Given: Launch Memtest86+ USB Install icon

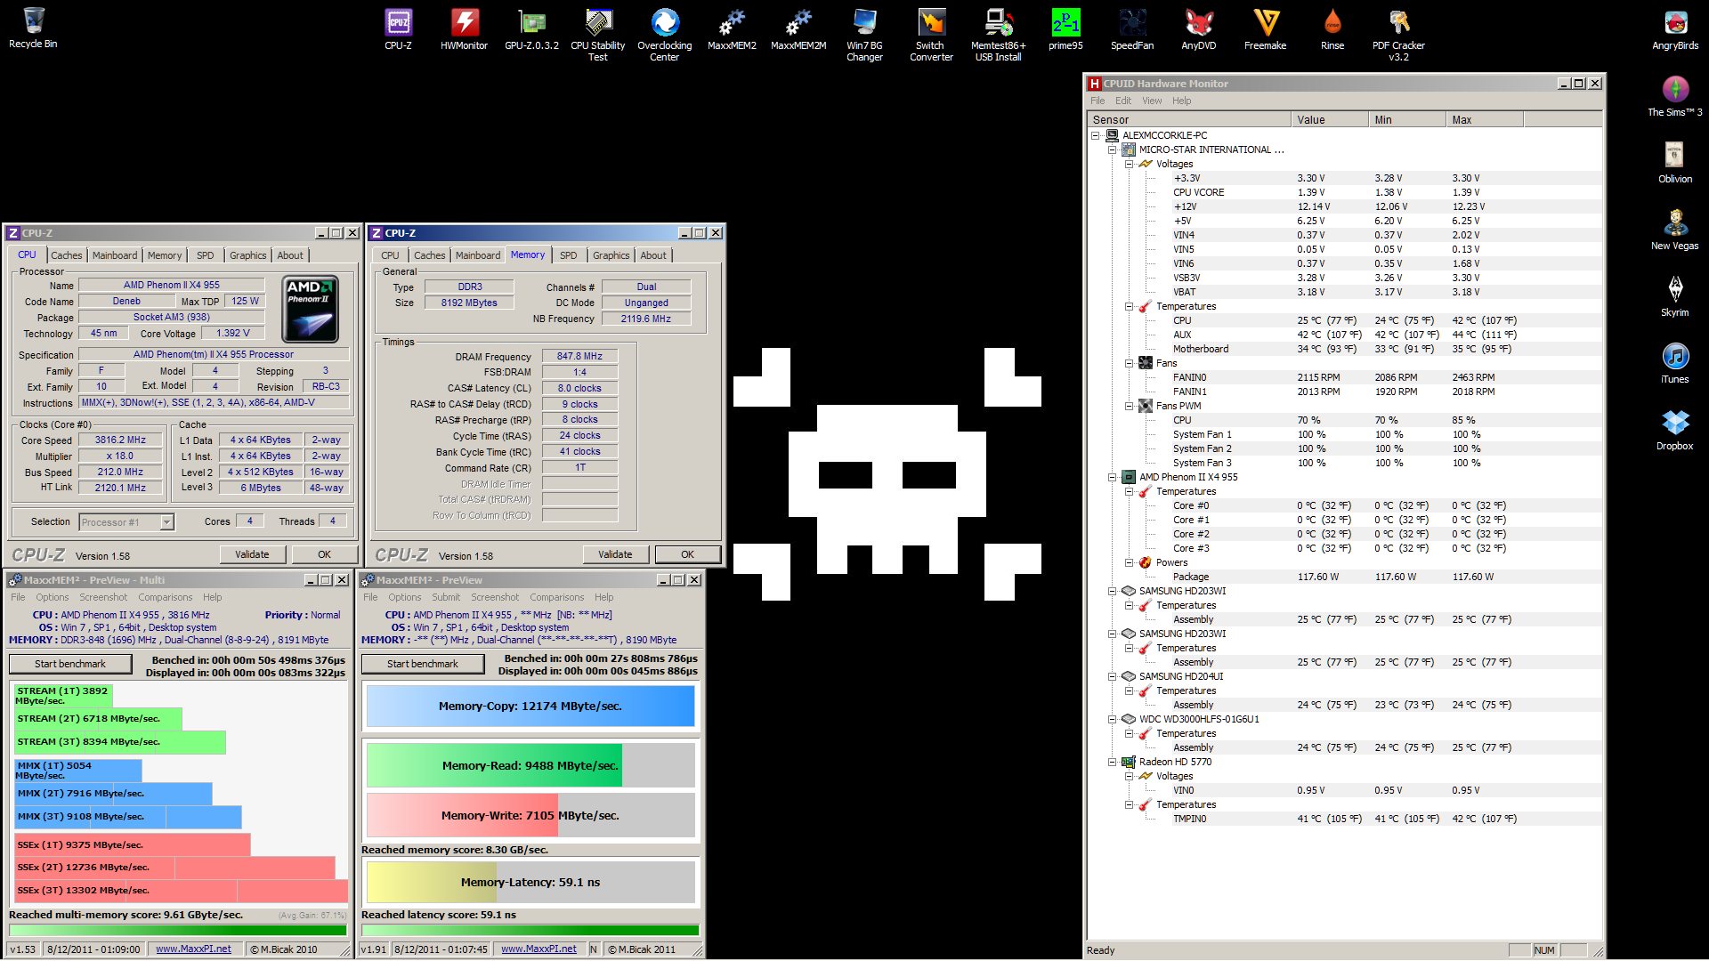Looking at the screenshot, I should [x=999, y=35].
